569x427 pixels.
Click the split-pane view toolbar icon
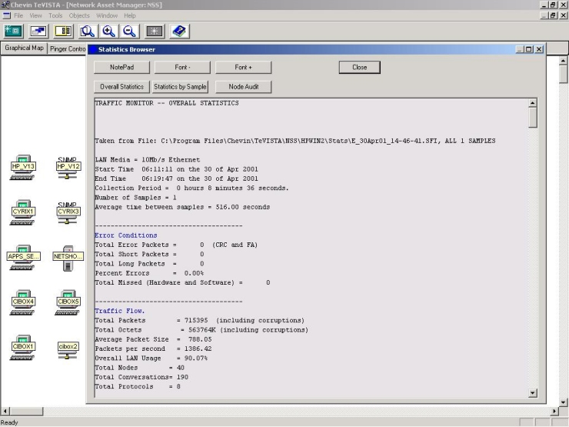pos(63,32)
